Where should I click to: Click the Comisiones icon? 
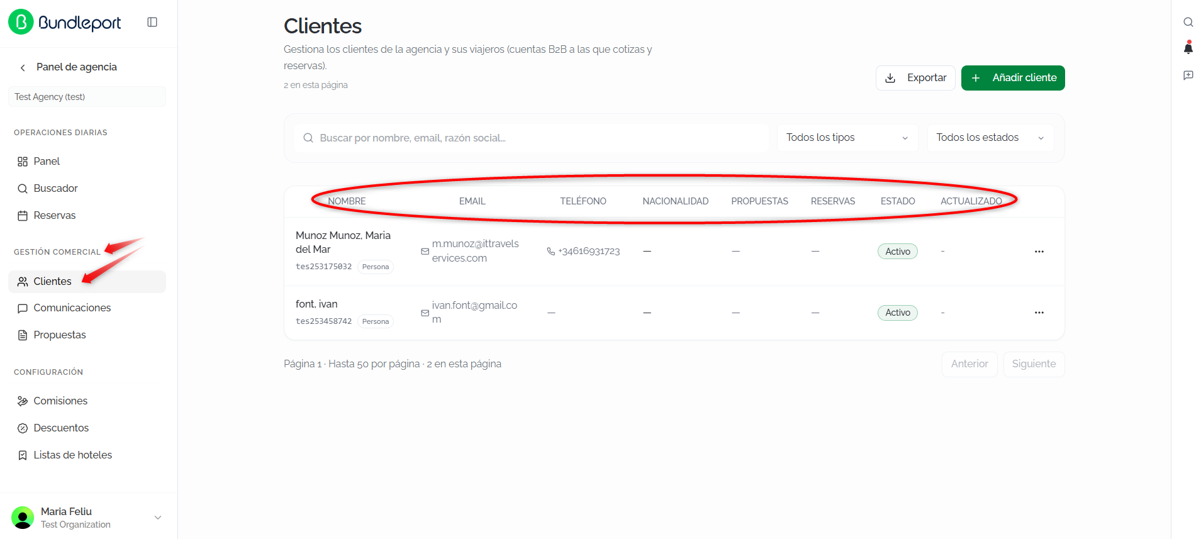tap(23, 401)
